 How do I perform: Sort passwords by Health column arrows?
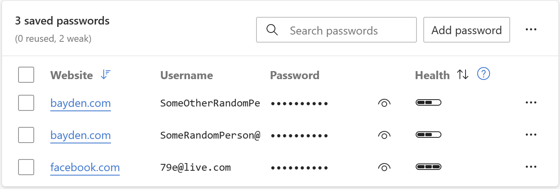[x=463, y=75]
